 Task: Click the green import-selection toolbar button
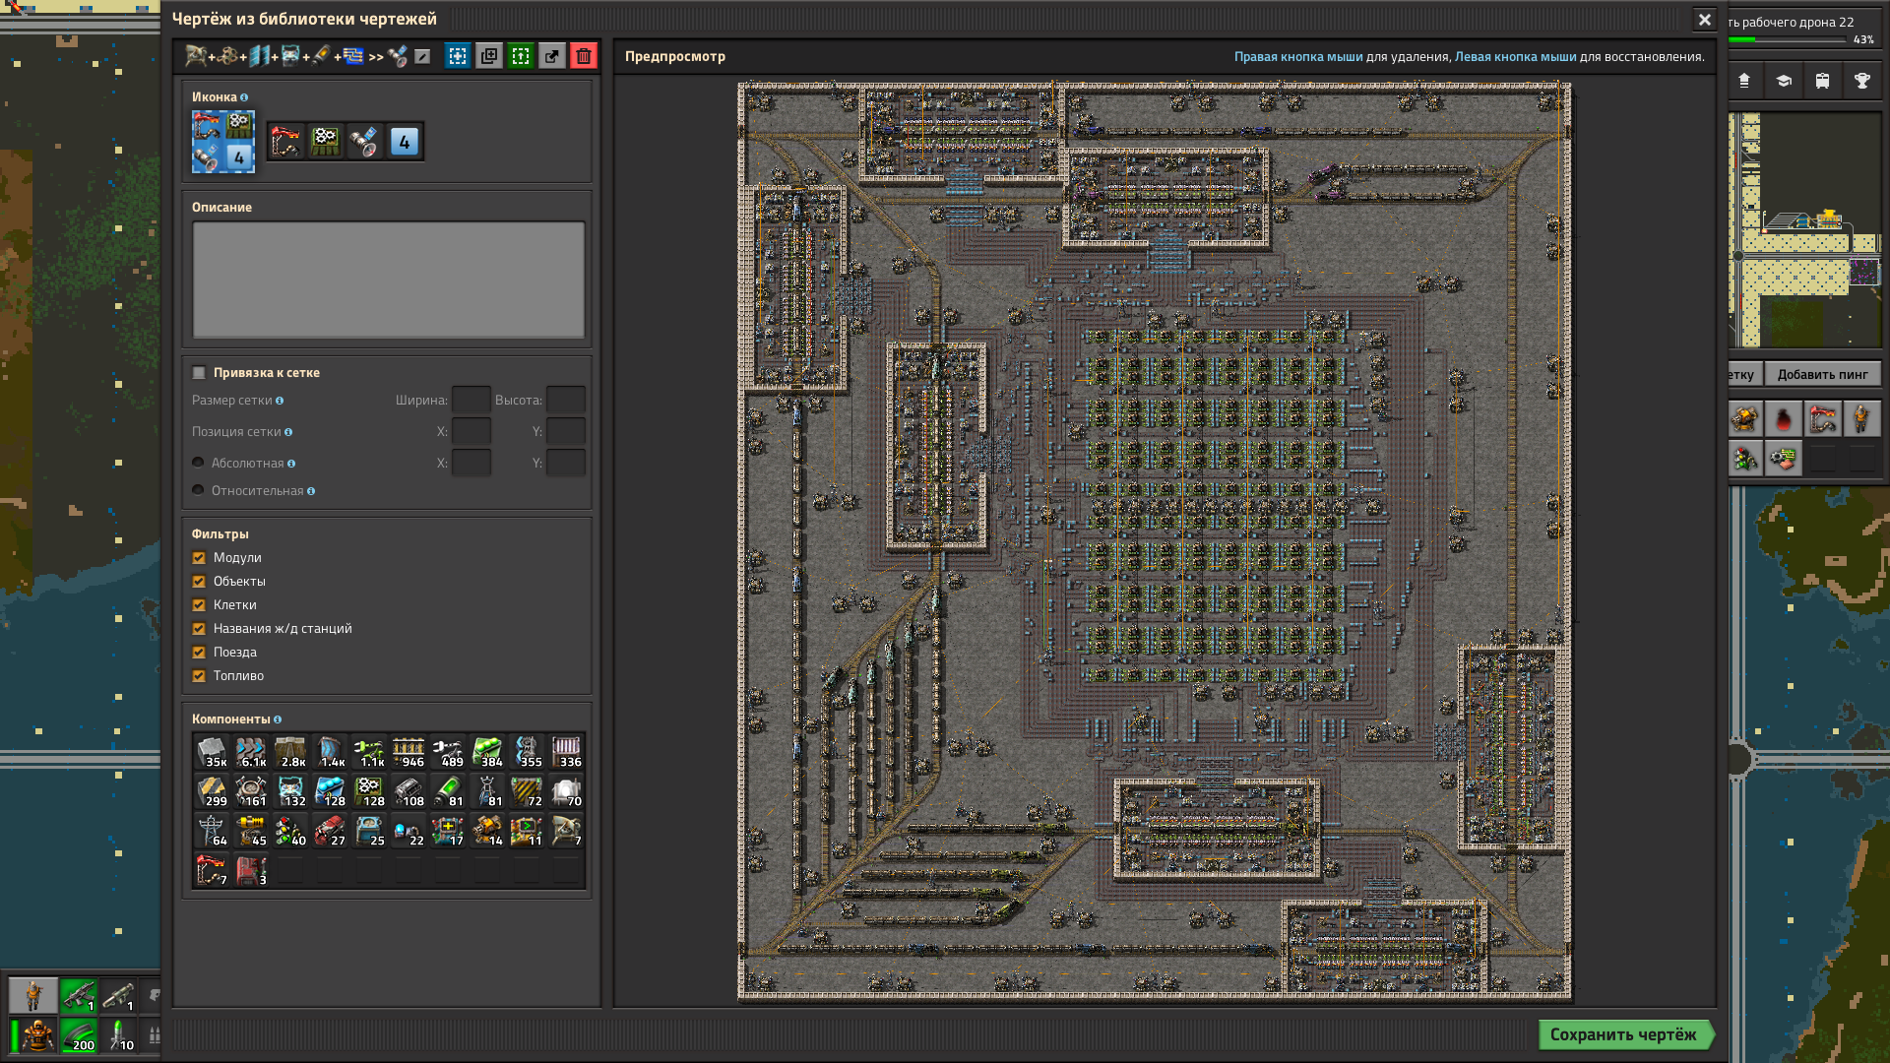coord(521,56)
